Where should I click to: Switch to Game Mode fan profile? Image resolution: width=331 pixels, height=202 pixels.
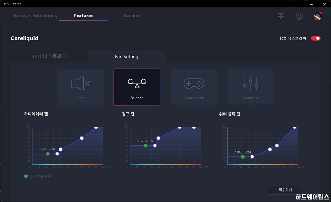click(194, 87)
